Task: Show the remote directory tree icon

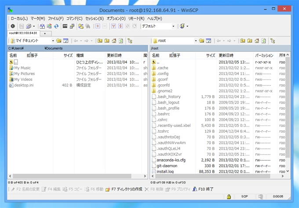Action: [x=273, y=40]
